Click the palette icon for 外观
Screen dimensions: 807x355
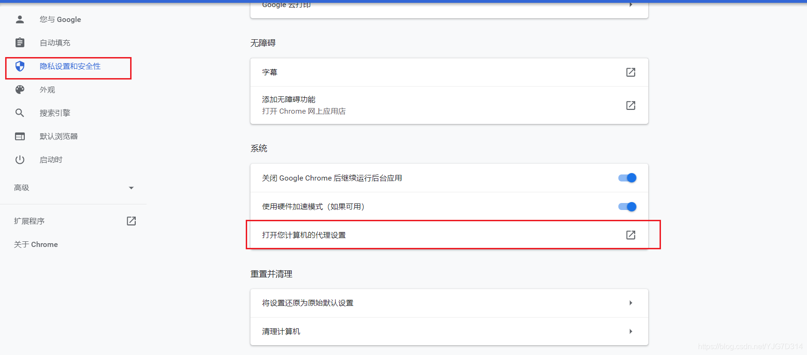tap(20, 89)
